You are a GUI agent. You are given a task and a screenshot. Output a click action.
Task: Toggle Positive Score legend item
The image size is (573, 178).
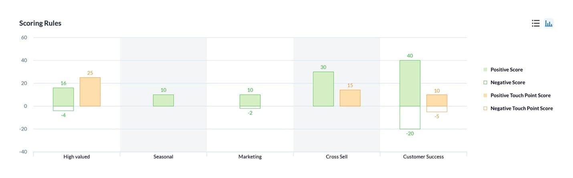tap(506, 70)
